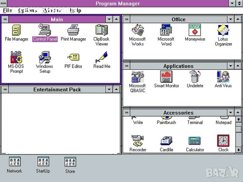Launch the MS-DOS Prompt icon
243x182 pixels.
16,57
